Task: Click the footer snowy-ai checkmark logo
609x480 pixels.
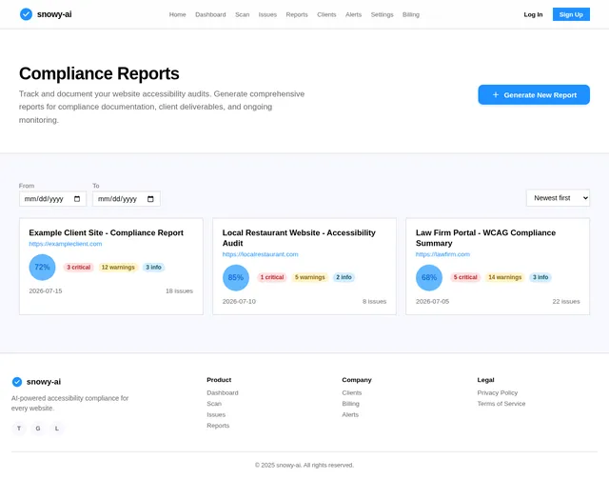Action: [17, 382]
